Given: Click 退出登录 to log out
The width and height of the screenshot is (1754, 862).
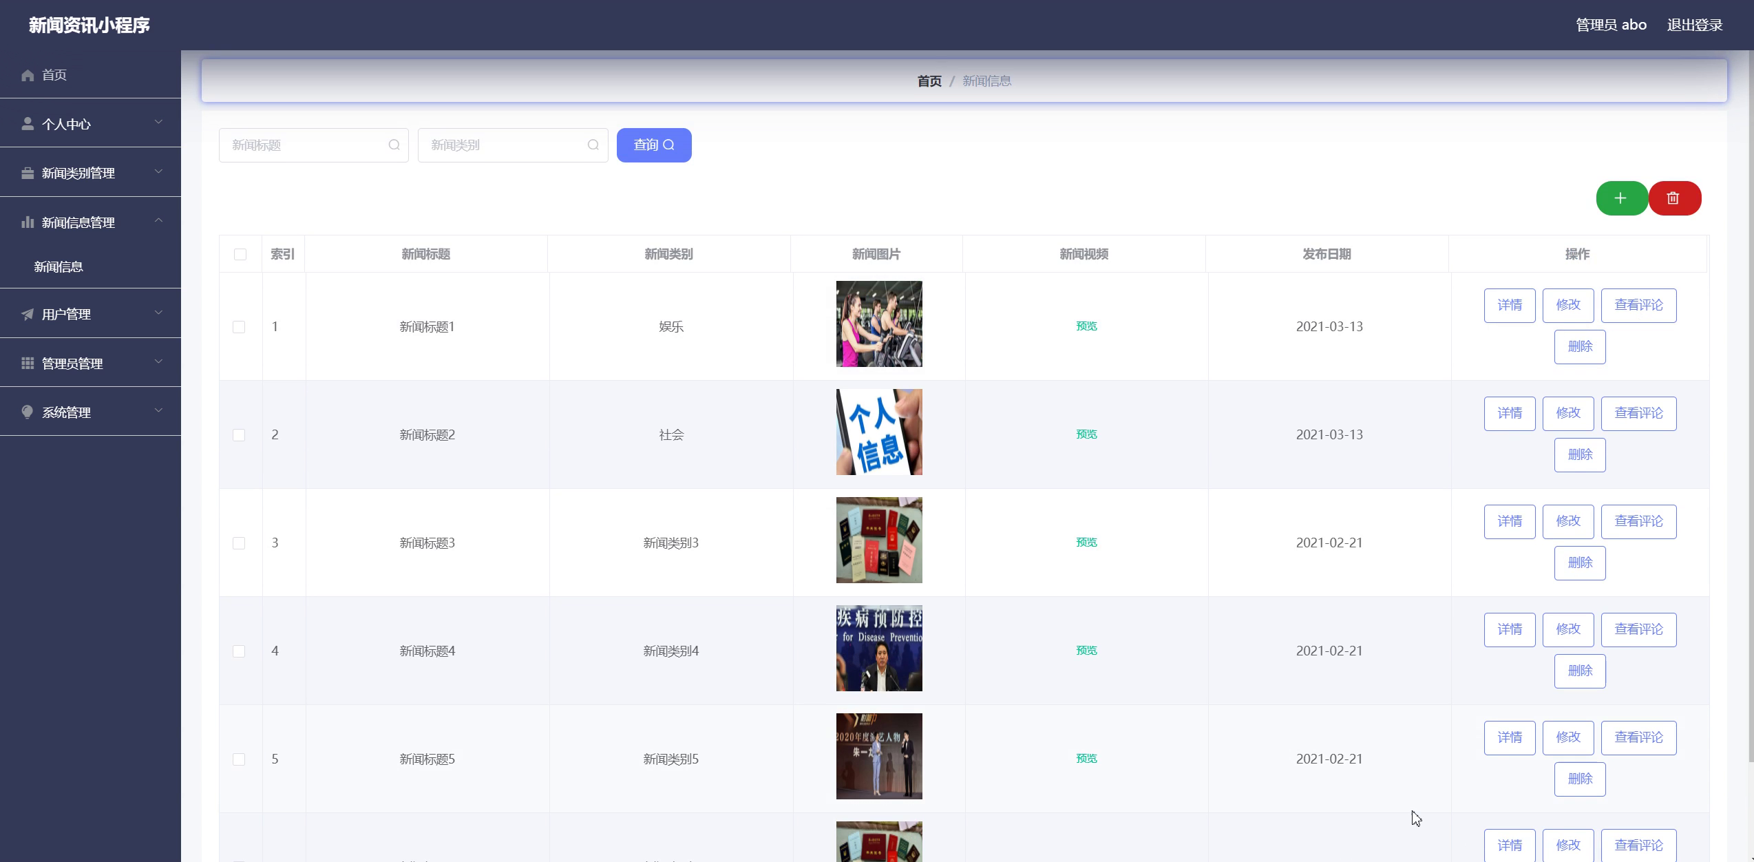Looking at the screenshot, I should pos(1695,25).
